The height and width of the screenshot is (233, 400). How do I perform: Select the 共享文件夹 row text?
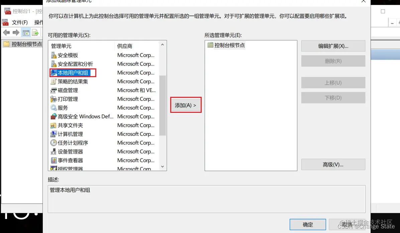[x=71, y=125]
